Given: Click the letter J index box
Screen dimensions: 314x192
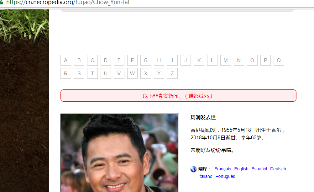Looking at the screenshot, I should coord(186,60).
